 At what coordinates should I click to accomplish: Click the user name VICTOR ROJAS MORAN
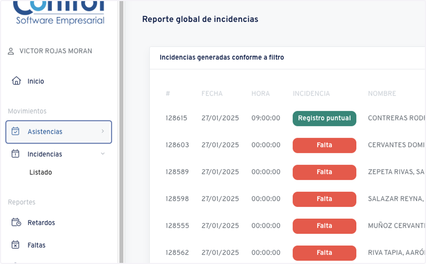[x=56, y=51]
